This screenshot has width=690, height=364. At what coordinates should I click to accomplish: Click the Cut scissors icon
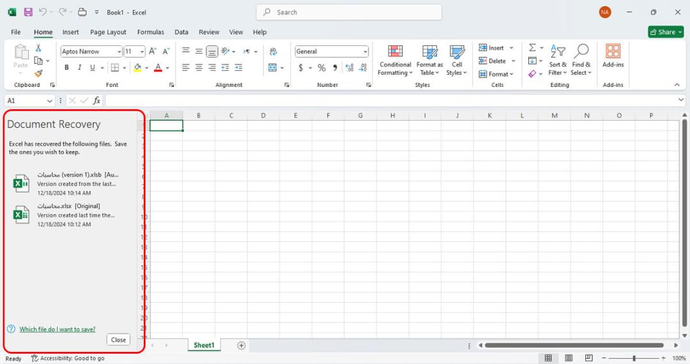(38, 48)
